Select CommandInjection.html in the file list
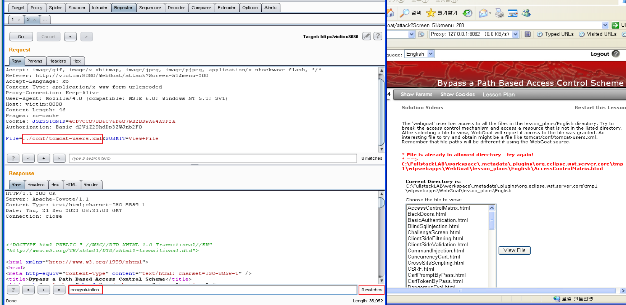626x305 pixels. click(x=436, y=250)
